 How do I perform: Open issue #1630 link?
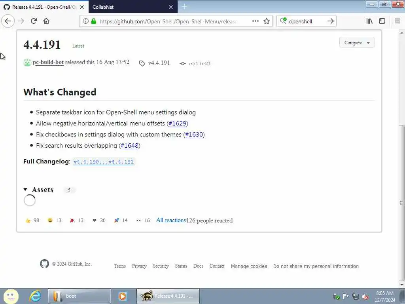pos(194,135)
